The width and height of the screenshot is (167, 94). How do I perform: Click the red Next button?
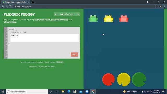[74, 55]
